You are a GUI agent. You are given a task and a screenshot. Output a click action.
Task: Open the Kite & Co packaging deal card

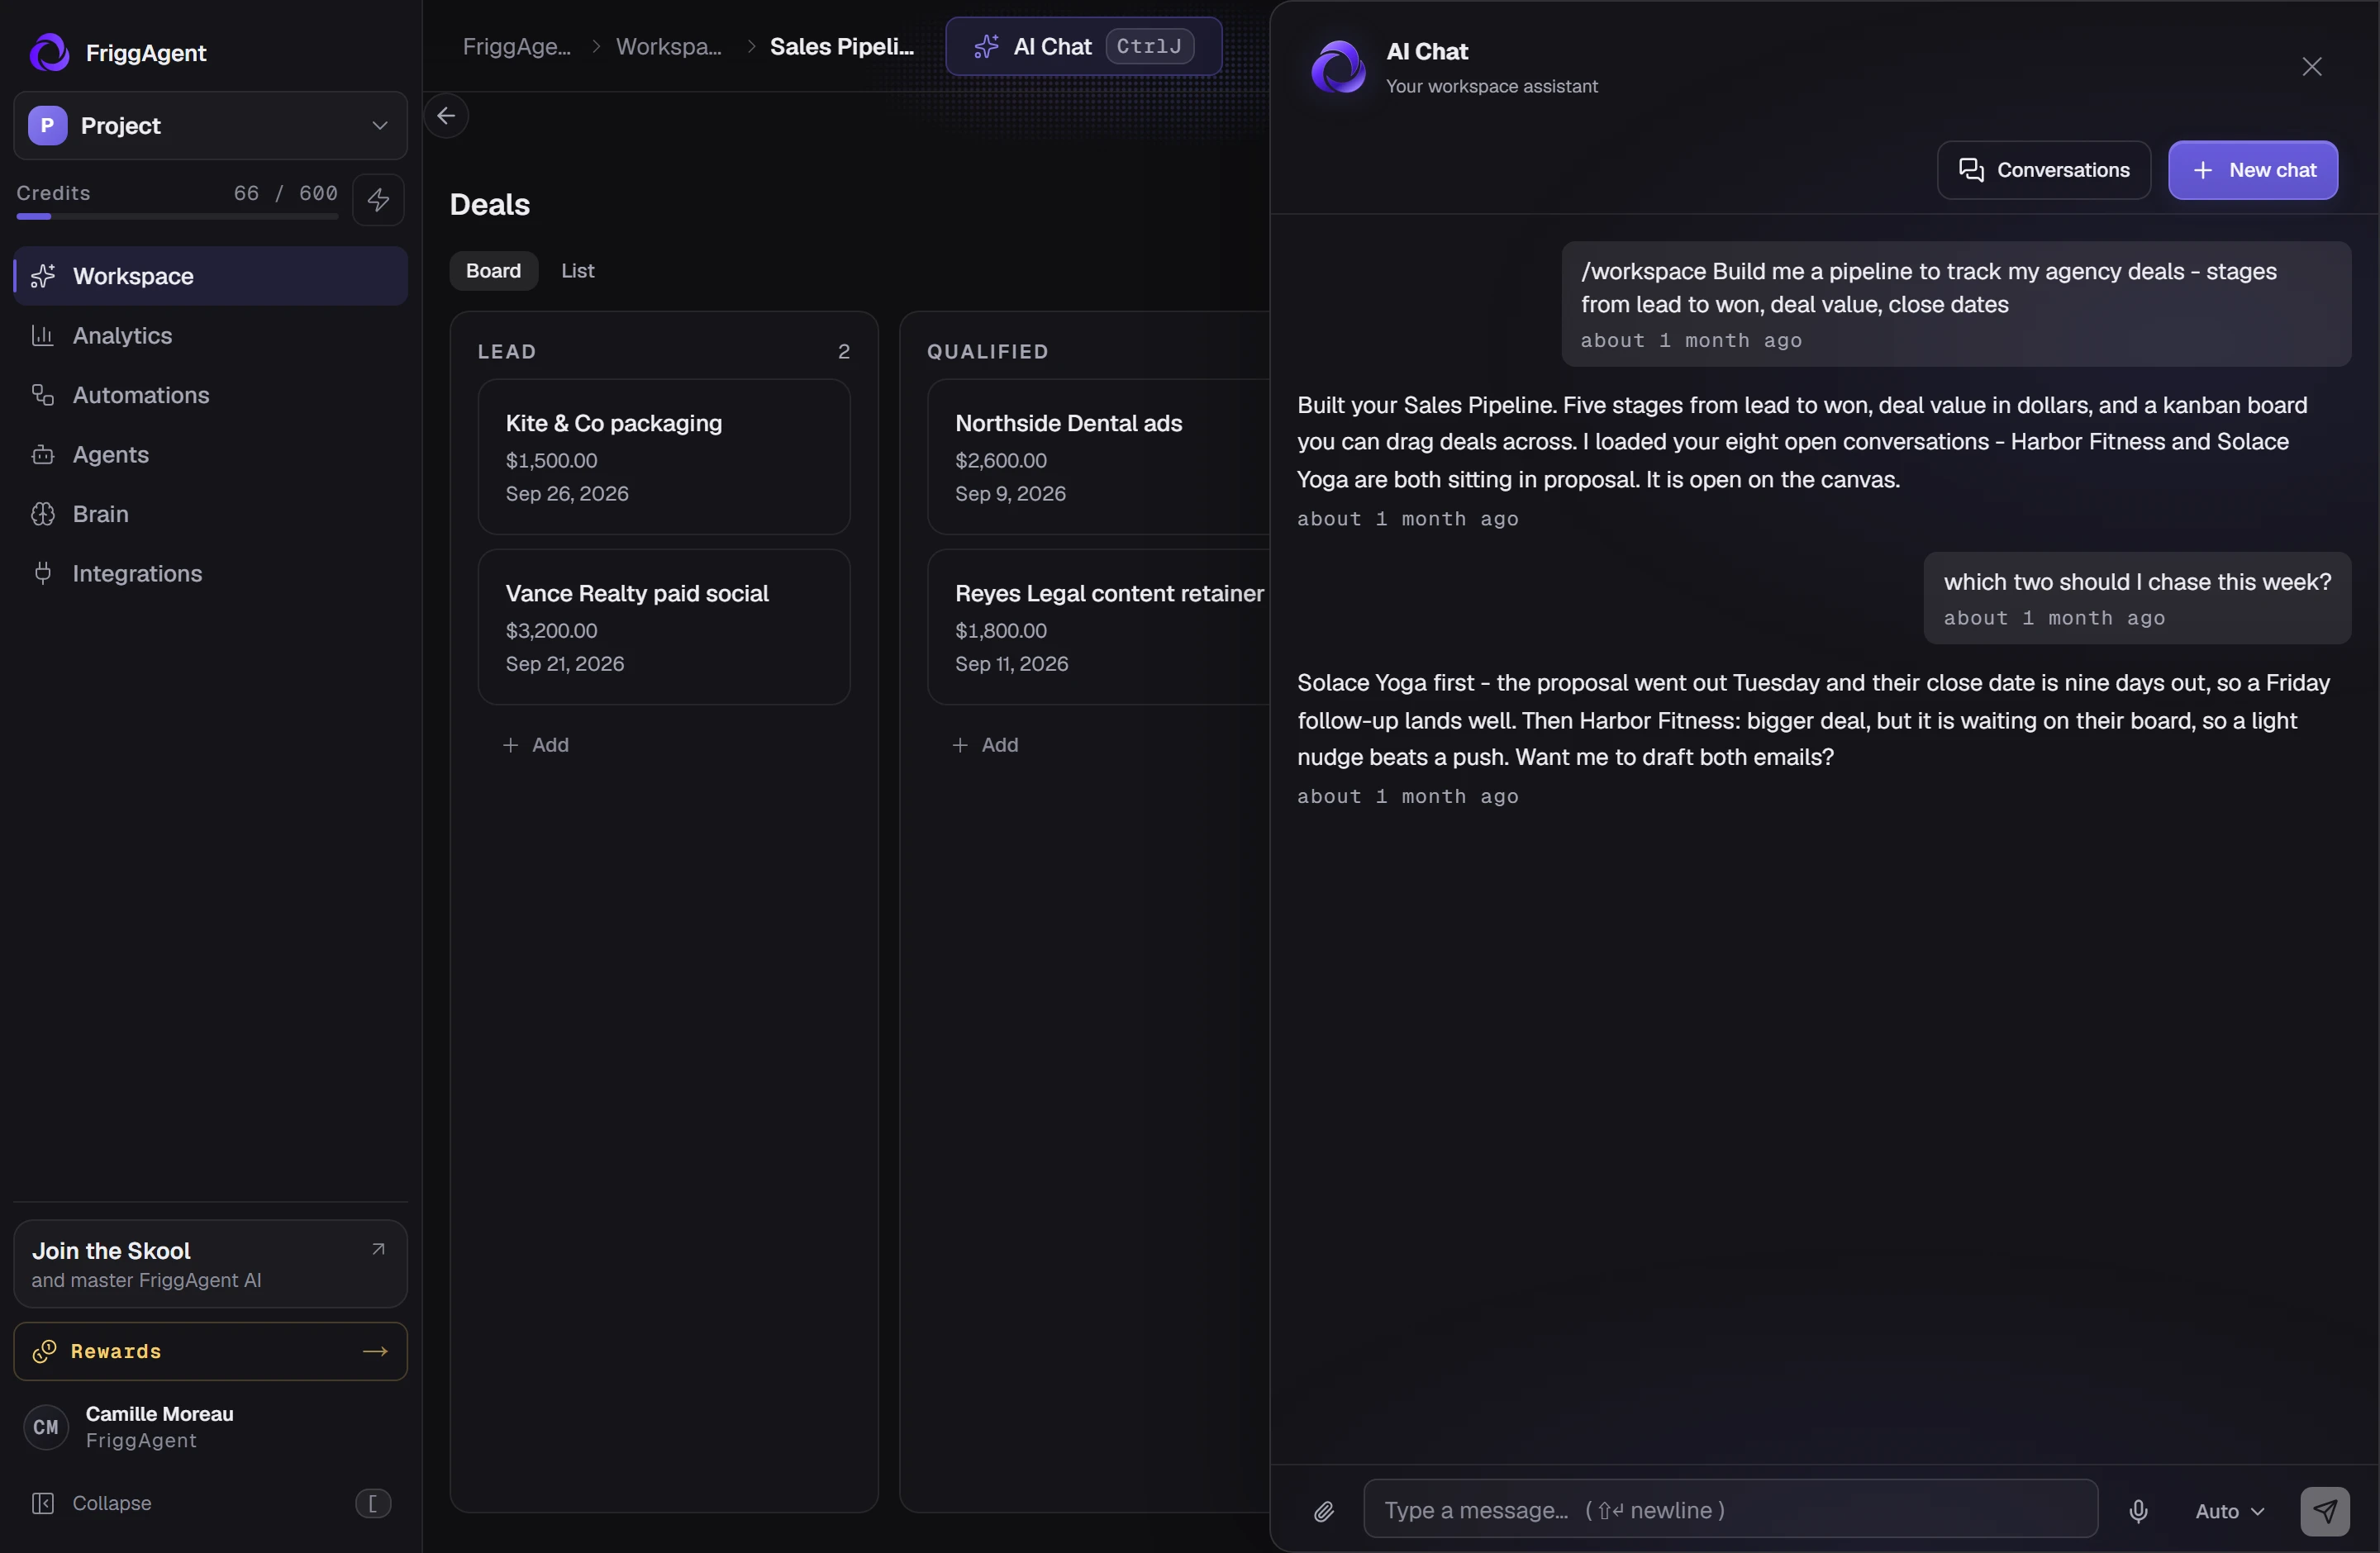click(664, 457)
